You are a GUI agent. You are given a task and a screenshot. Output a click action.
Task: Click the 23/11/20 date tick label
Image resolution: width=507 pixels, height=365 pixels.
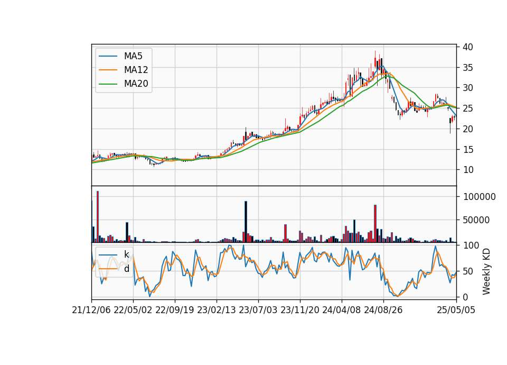[x=300, y=310]
